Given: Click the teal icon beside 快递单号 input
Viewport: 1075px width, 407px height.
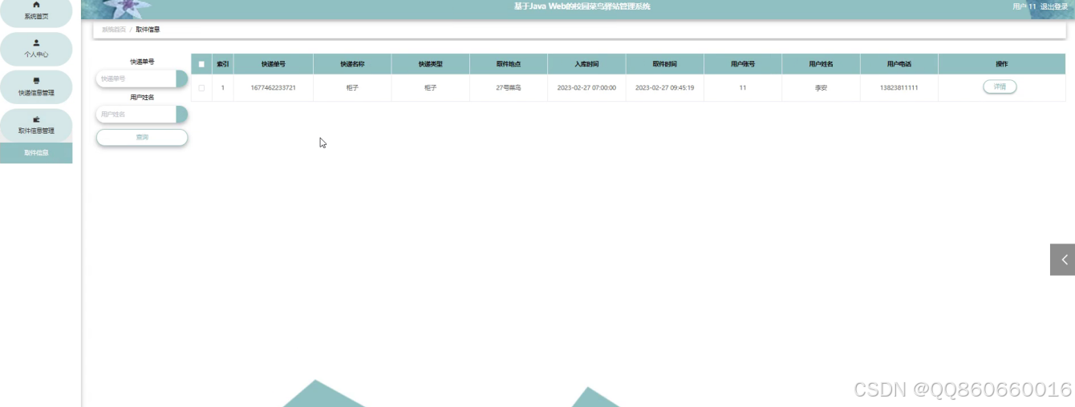Looking at the screenshot, I should tap(181, 79).
